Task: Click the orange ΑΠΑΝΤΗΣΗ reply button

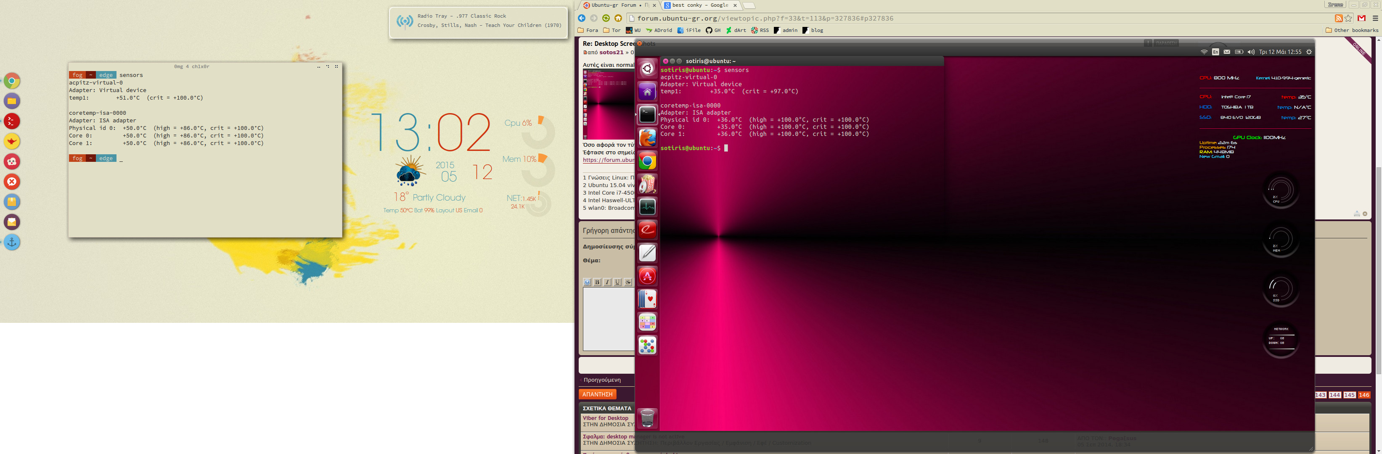Action: pyautogui.click(x=597, y=394)
